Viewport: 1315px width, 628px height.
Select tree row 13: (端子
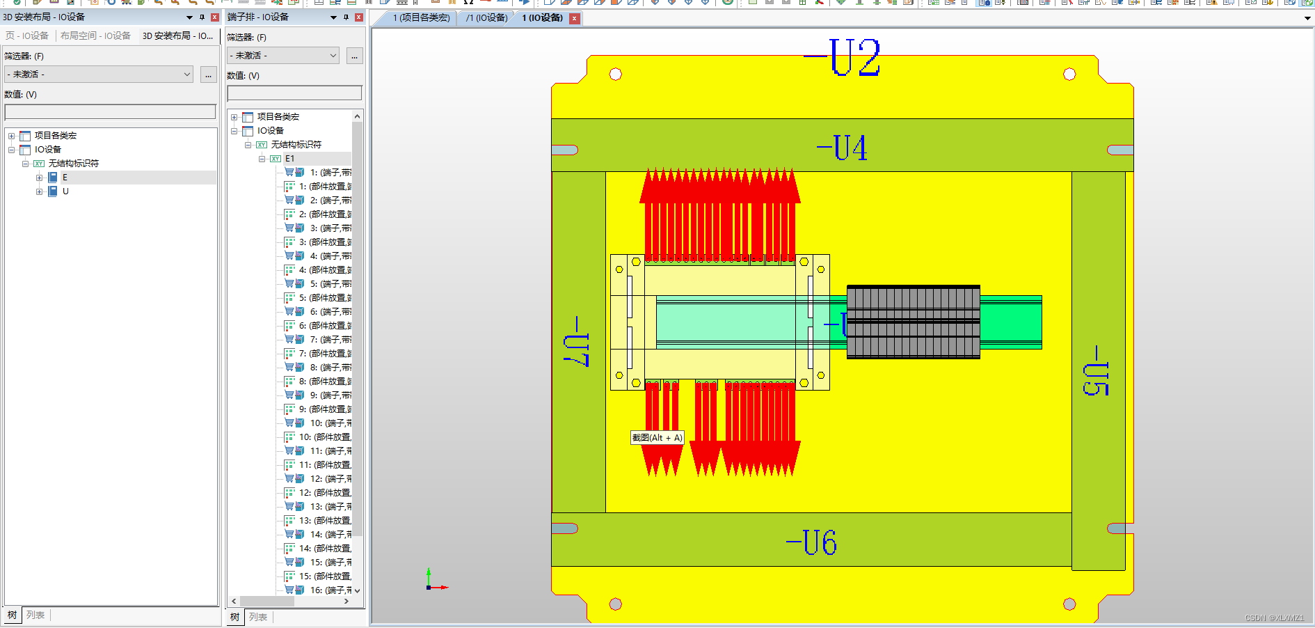pyautogui.click(x=330, y=507)
